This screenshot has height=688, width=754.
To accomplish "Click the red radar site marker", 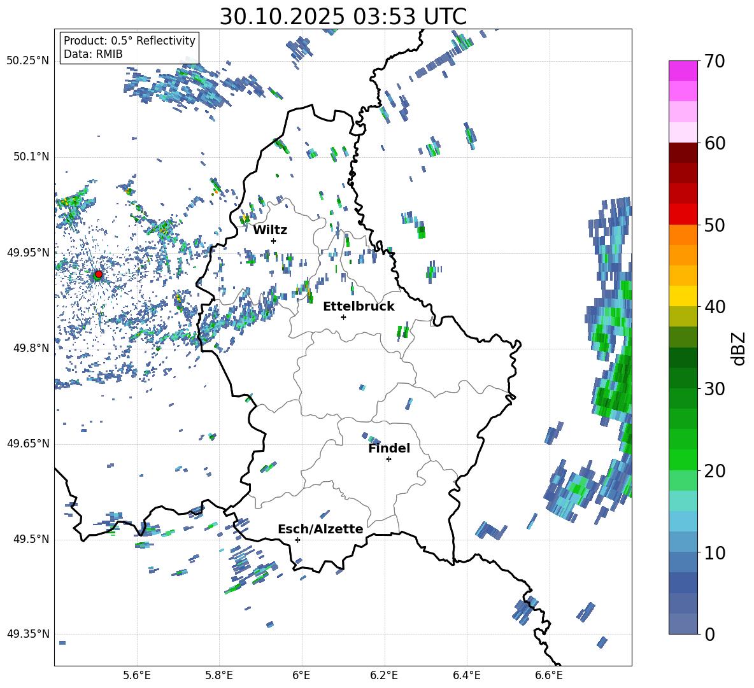I will point(99,274).
